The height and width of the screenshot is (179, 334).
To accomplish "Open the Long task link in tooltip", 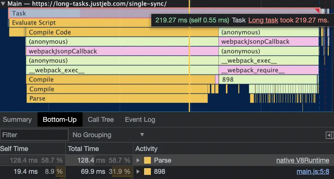I will point(263,20).
